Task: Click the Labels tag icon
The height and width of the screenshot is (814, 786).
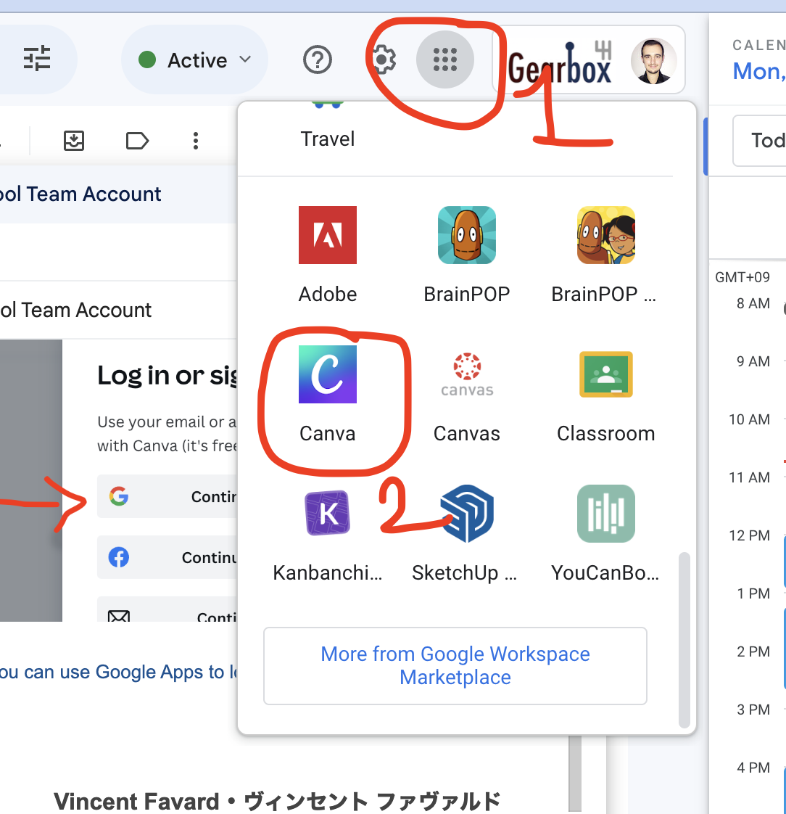Action: pyautogui.click(x=137, y=140)
